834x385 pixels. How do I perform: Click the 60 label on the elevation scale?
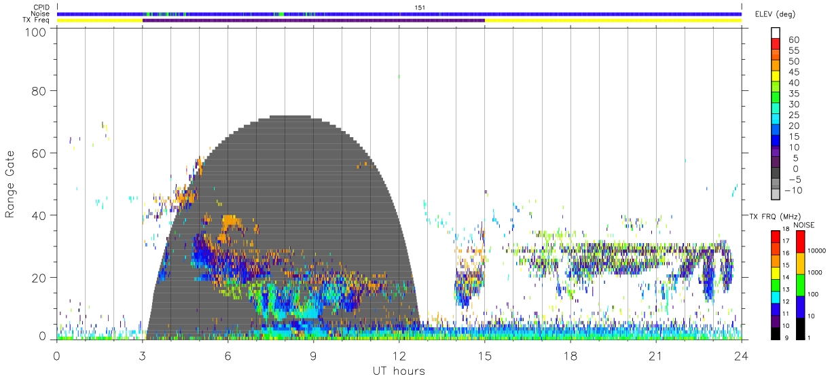coord(794,39)
